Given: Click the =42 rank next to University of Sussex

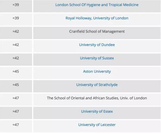Looking at the screenshot, I should [x=16, y=58].
